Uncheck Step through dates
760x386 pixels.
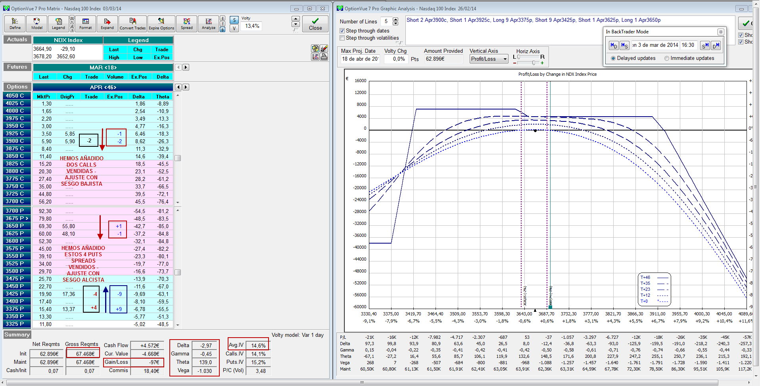[x=342, y=31]
